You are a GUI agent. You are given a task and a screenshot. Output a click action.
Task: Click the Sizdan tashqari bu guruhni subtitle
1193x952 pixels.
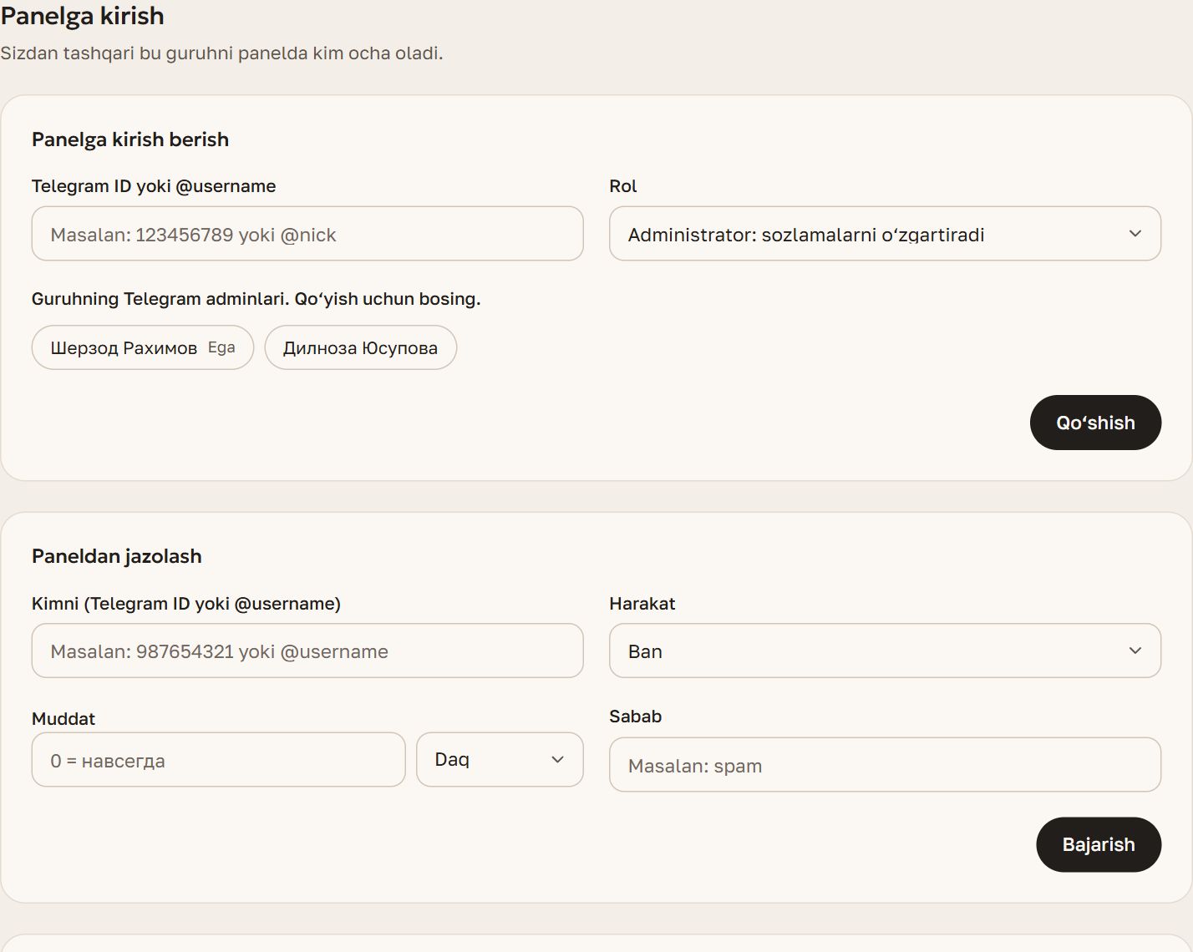point(221,53)
